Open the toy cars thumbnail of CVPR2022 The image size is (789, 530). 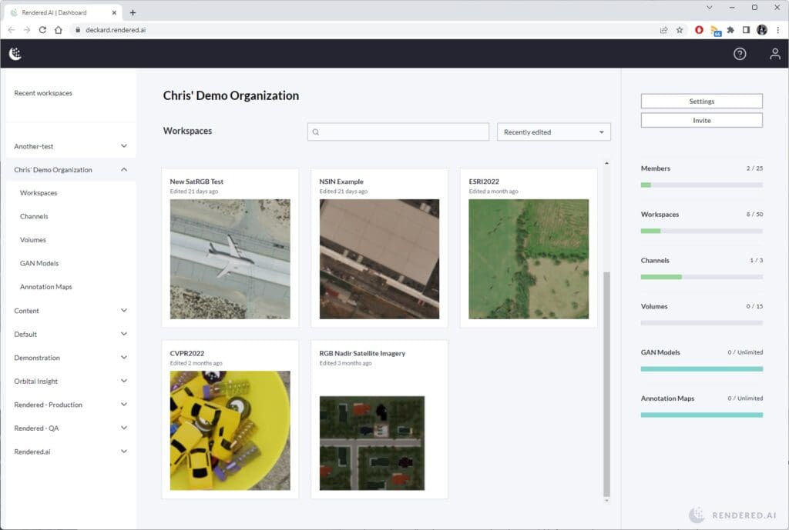pyautogui.click(x=230, y=431)
